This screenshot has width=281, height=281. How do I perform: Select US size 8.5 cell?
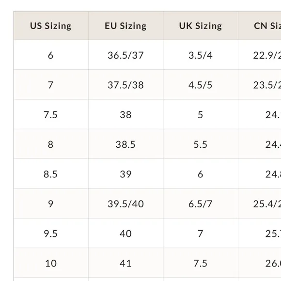tap(51, 174)
